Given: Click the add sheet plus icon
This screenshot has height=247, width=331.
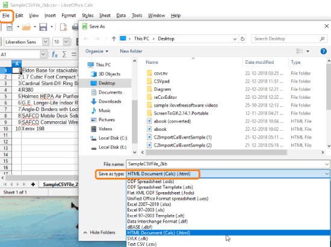Looking at the screenshot, I should (33, 184).
